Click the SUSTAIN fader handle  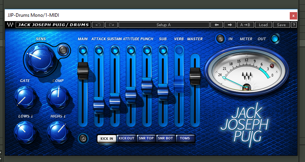(x=115, y=101)
